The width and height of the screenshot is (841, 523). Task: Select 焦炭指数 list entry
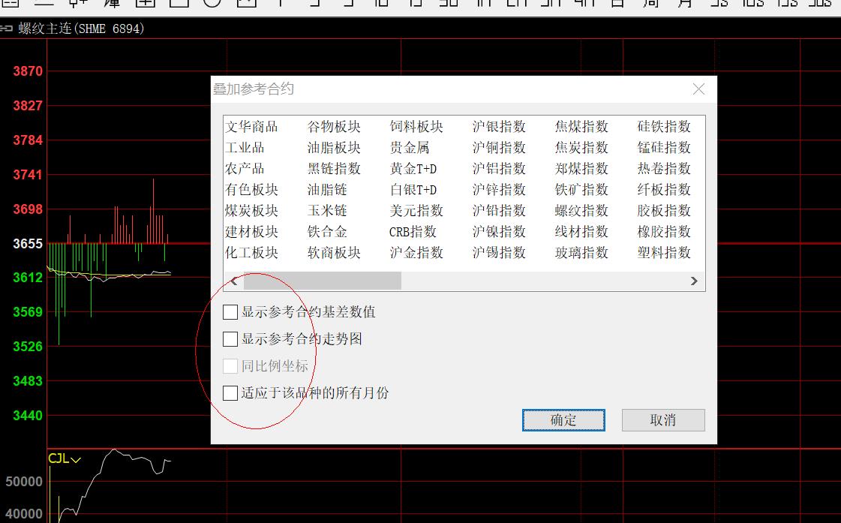coord(581,148)
